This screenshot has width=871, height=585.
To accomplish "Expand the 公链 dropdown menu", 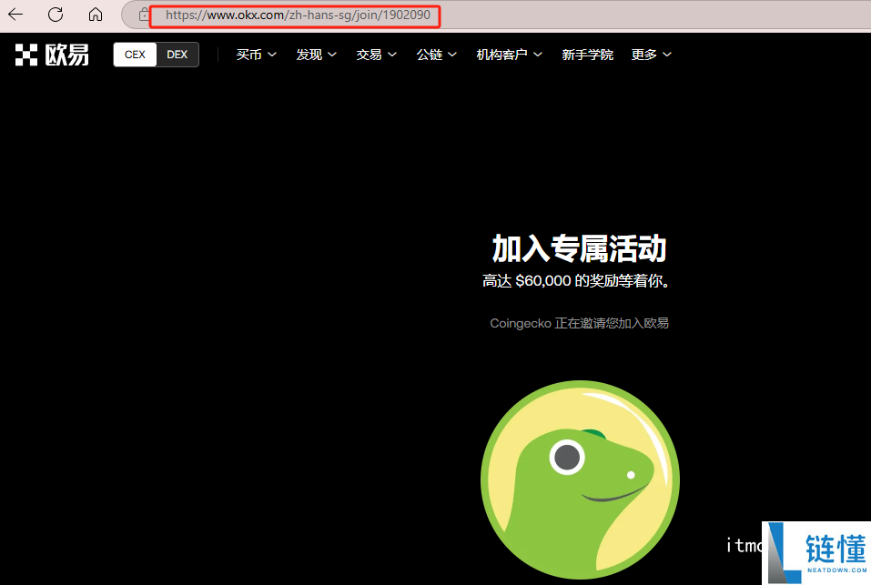I will [437, 55].
